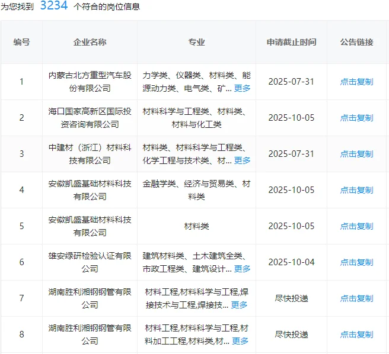389x354 pixels.
Task: Click deadline 2025-10-05 in row 2
Action: click(x=291, y=118)
